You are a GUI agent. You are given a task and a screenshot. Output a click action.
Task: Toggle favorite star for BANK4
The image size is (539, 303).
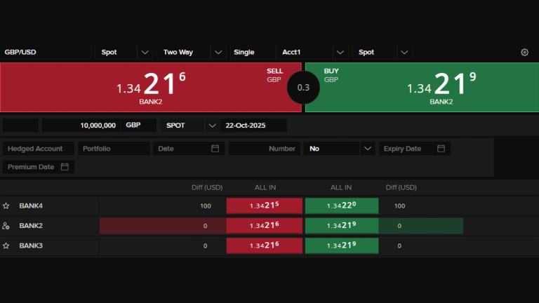click(6, 206)
